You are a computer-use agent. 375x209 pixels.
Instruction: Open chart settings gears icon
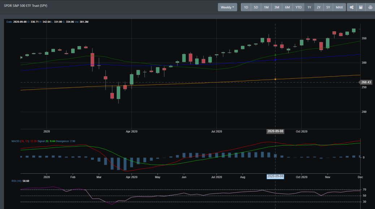point(352,7)
